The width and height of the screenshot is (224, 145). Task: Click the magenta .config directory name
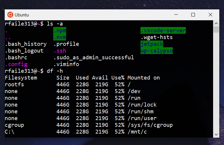(16, 64)
